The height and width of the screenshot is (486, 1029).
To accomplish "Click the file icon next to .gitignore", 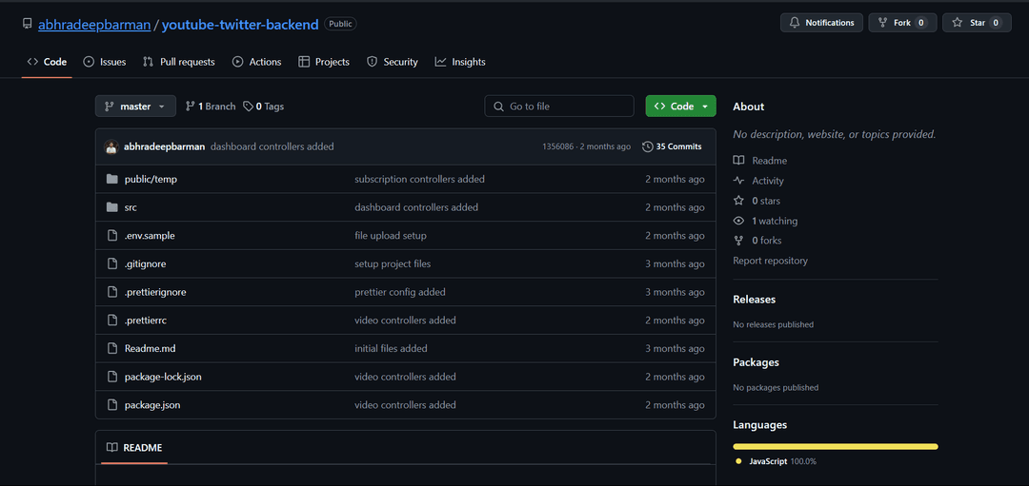I will tap(111, 263).
